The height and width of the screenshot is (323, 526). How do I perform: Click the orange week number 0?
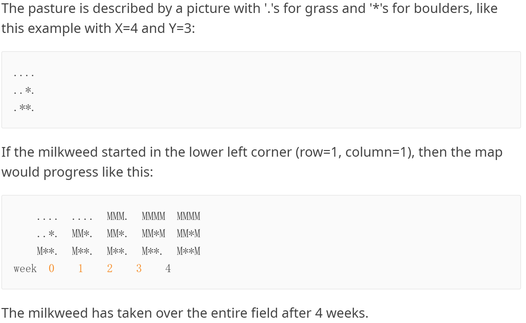coord(51,268)
